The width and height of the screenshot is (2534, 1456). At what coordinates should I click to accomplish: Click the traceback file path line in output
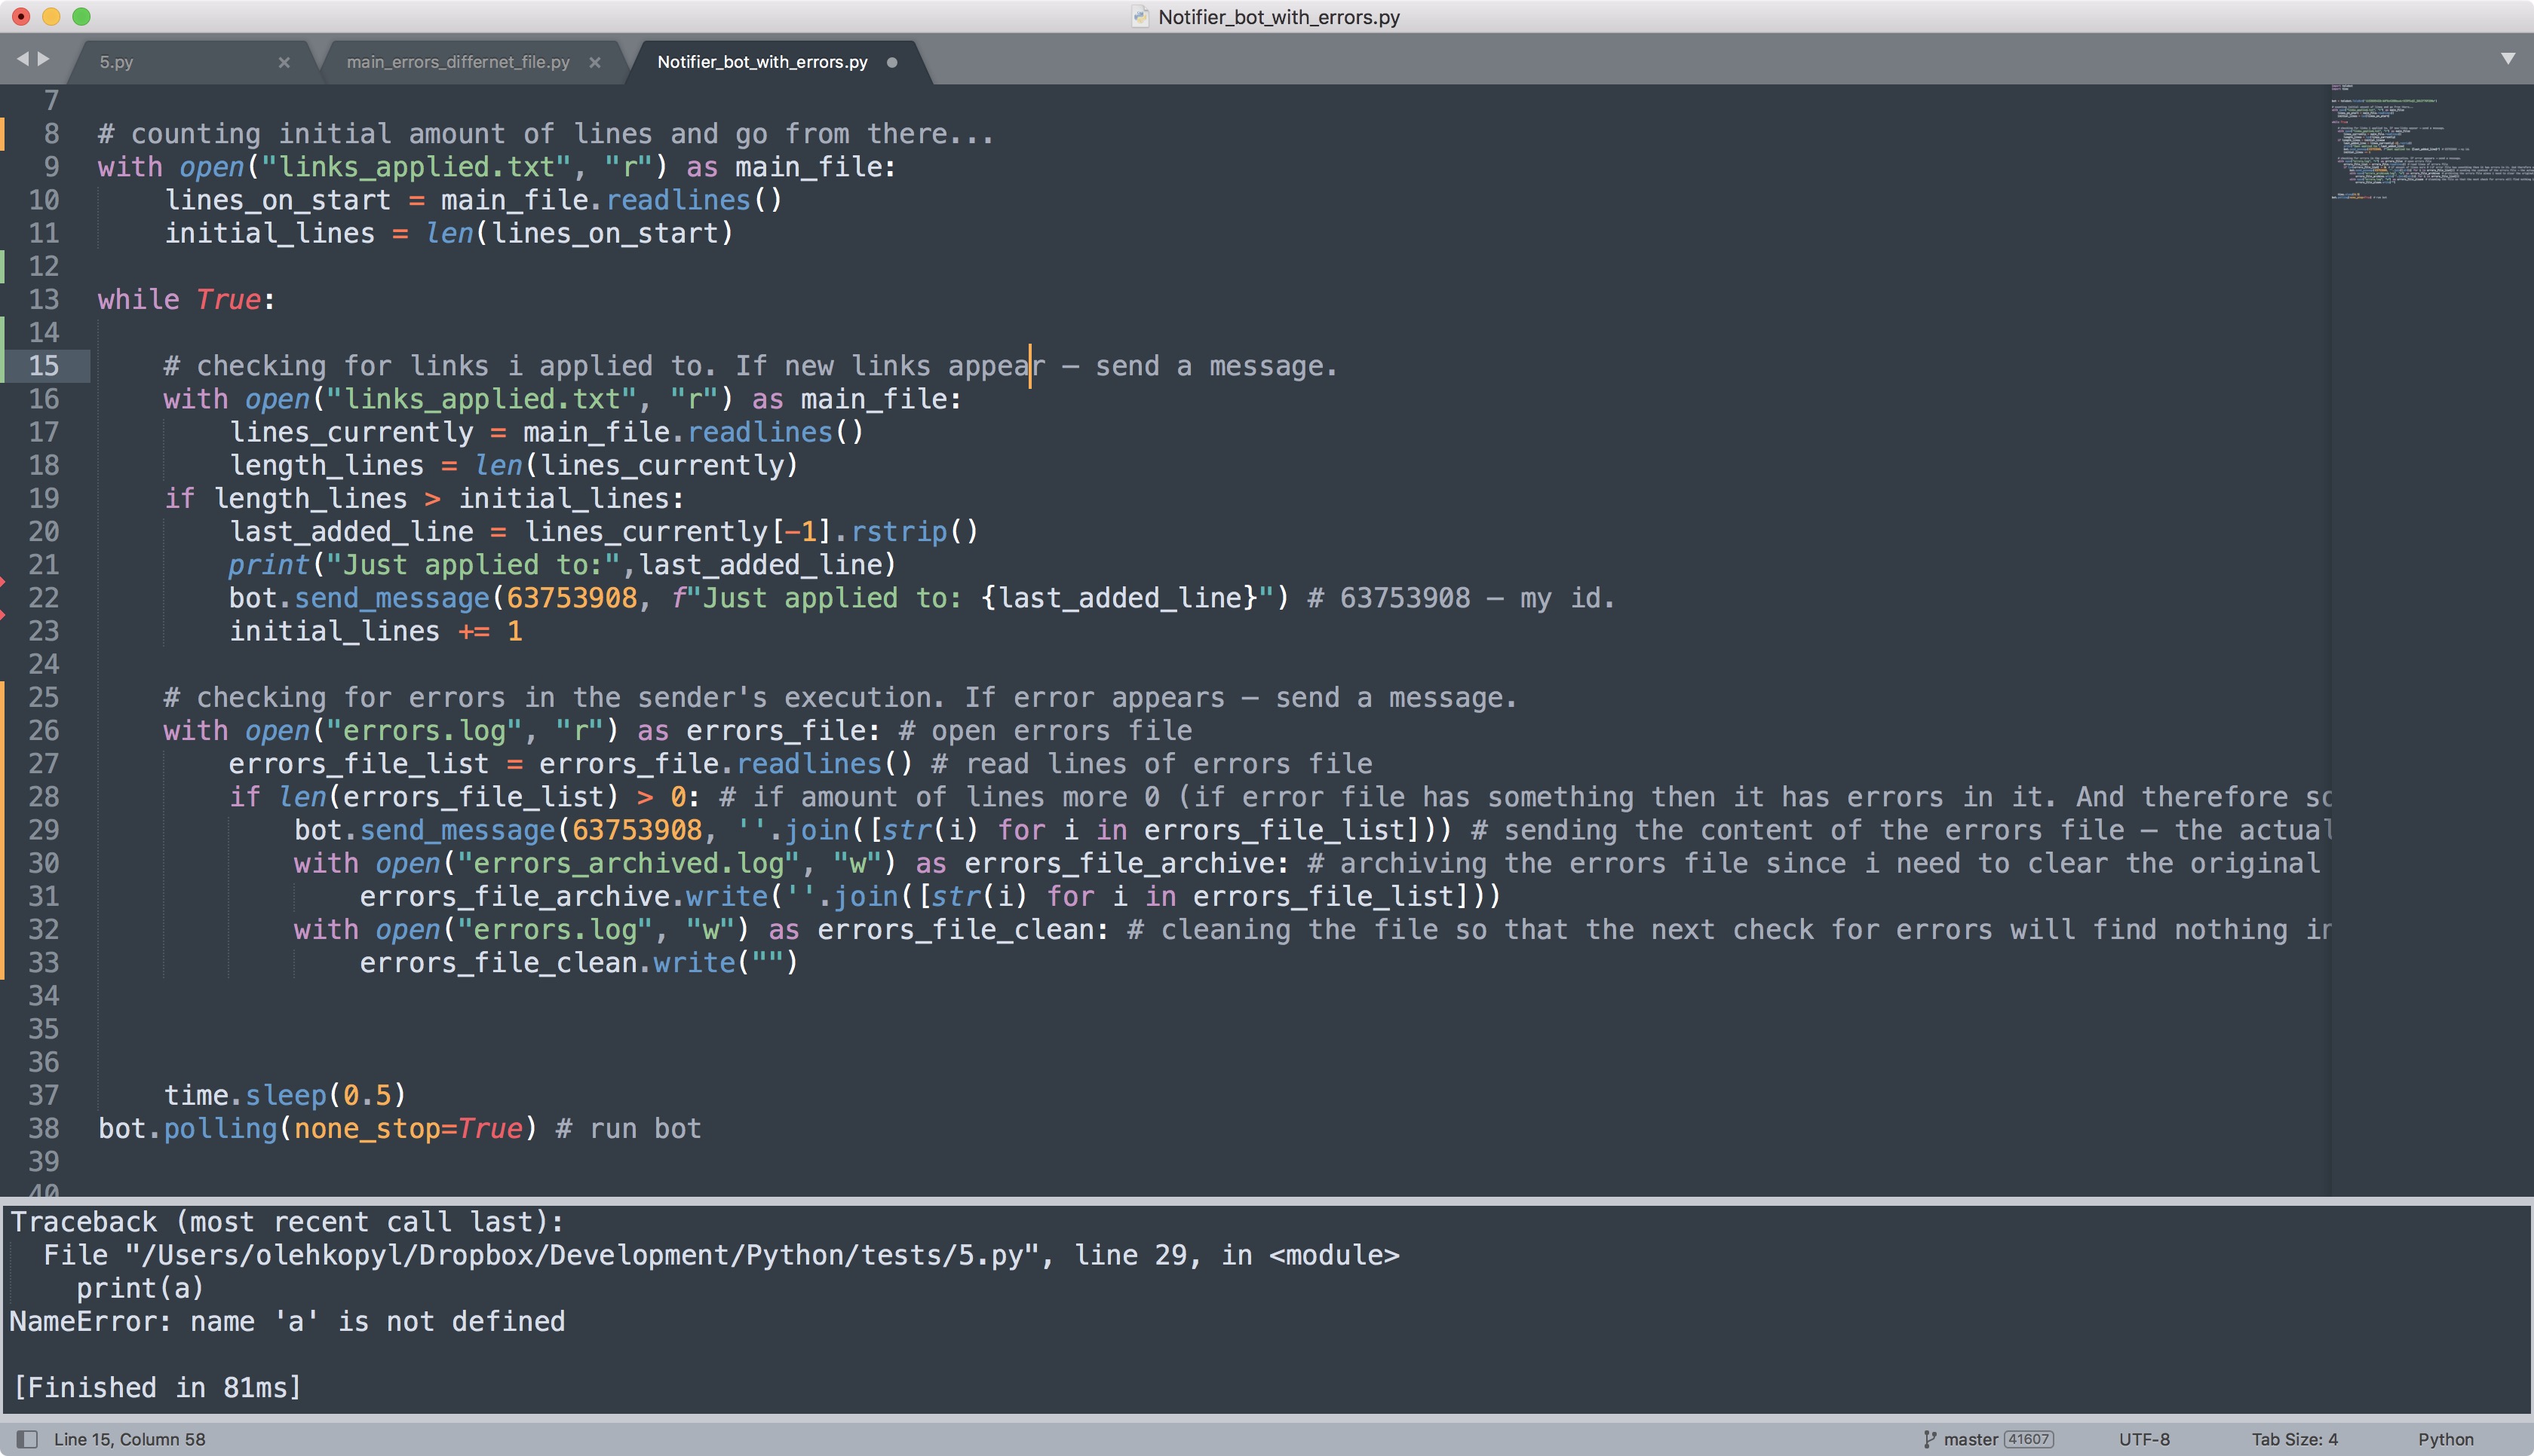point(720,1255)
